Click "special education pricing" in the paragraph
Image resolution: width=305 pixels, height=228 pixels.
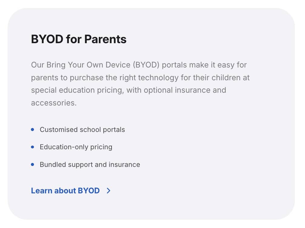click(x=77, y=90)
